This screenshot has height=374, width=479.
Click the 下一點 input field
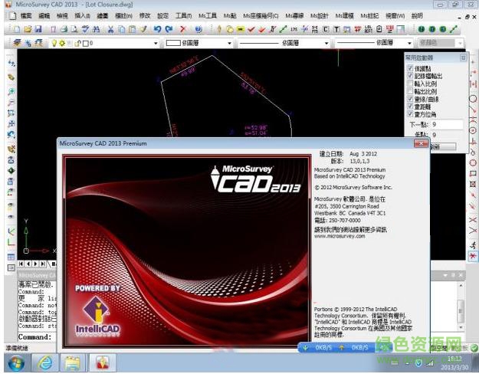(x=446, y=124)
